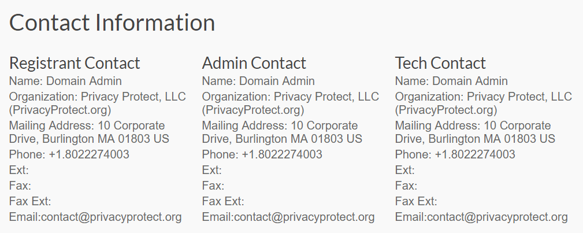Click the Fax label under Registrant Contact
Screen dimensions: 583x233
[20, 186]
